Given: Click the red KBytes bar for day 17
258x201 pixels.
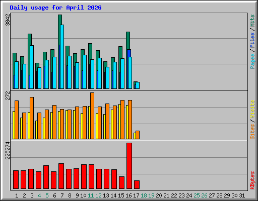Looking at the screenshot, I should click(x=137, y=184).
